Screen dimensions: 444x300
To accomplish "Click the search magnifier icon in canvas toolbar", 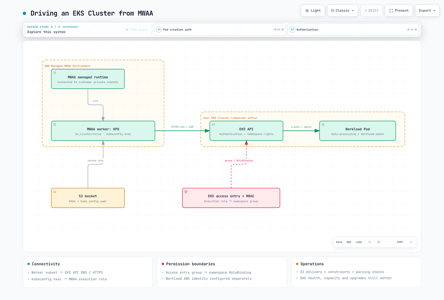I will [370, 242].
